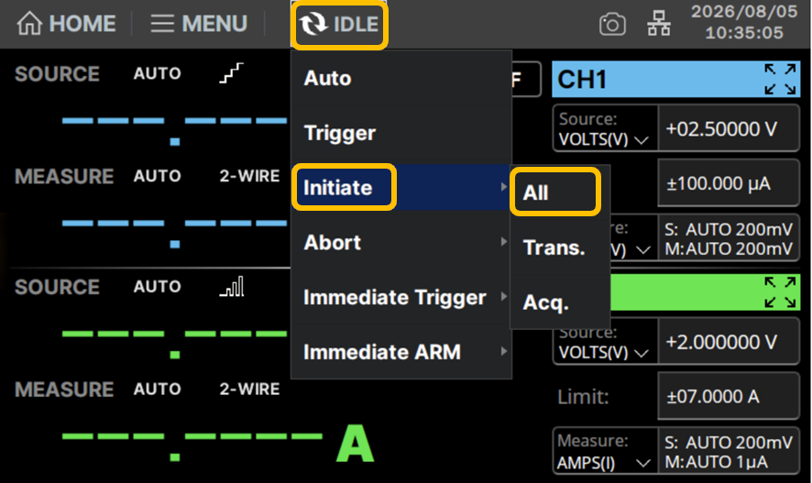
Task: Open network LAN status icon
Action: click(659, 25)
